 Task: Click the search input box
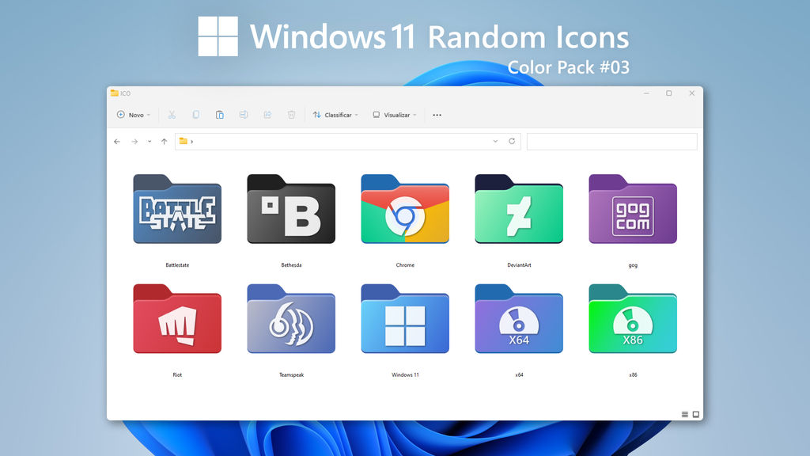[611, 142]
